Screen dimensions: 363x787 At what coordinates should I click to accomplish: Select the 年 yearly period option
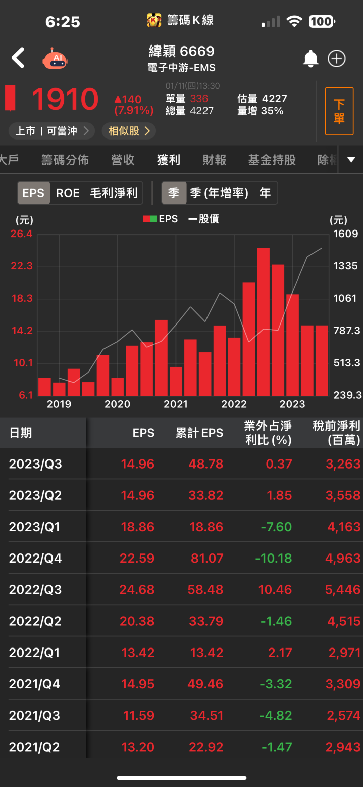tap(265, 193)
